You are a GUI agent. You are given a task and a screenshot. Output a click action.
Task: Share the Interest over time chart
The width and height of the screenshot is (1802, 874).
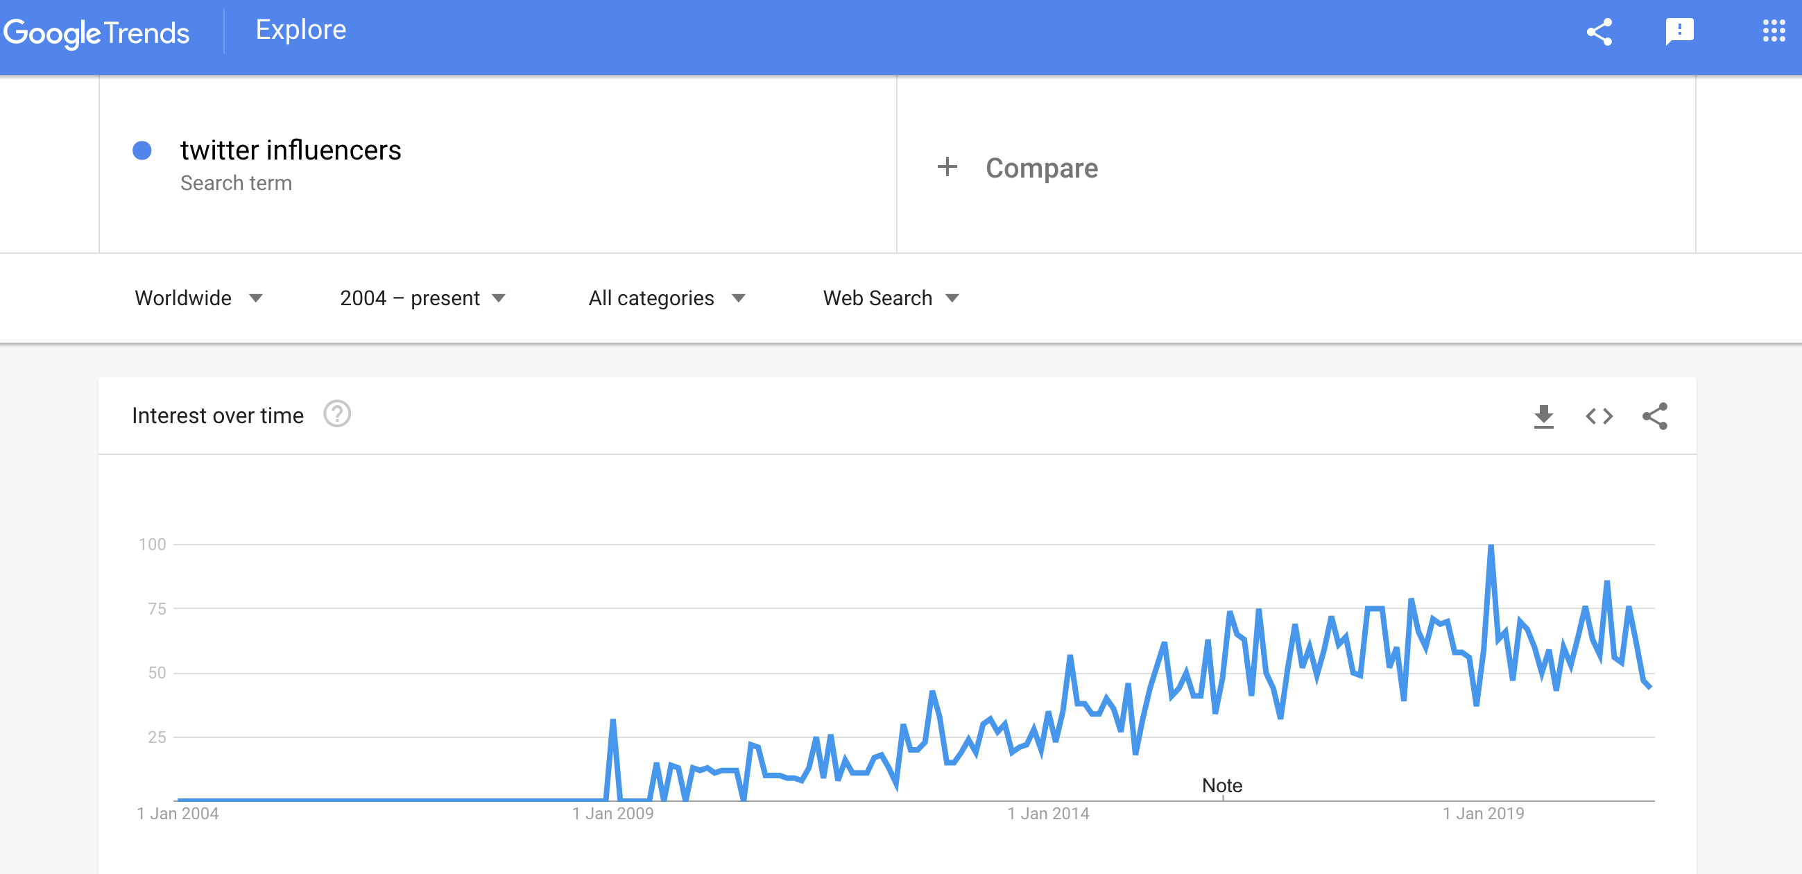click(1655, 416)
